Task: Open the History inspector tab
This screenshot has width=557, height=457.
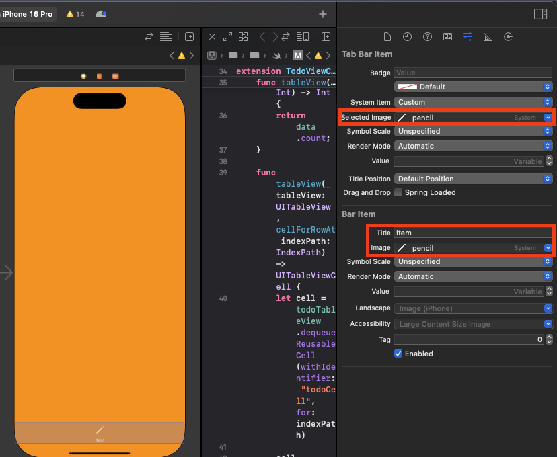Action: click(407, 36)
